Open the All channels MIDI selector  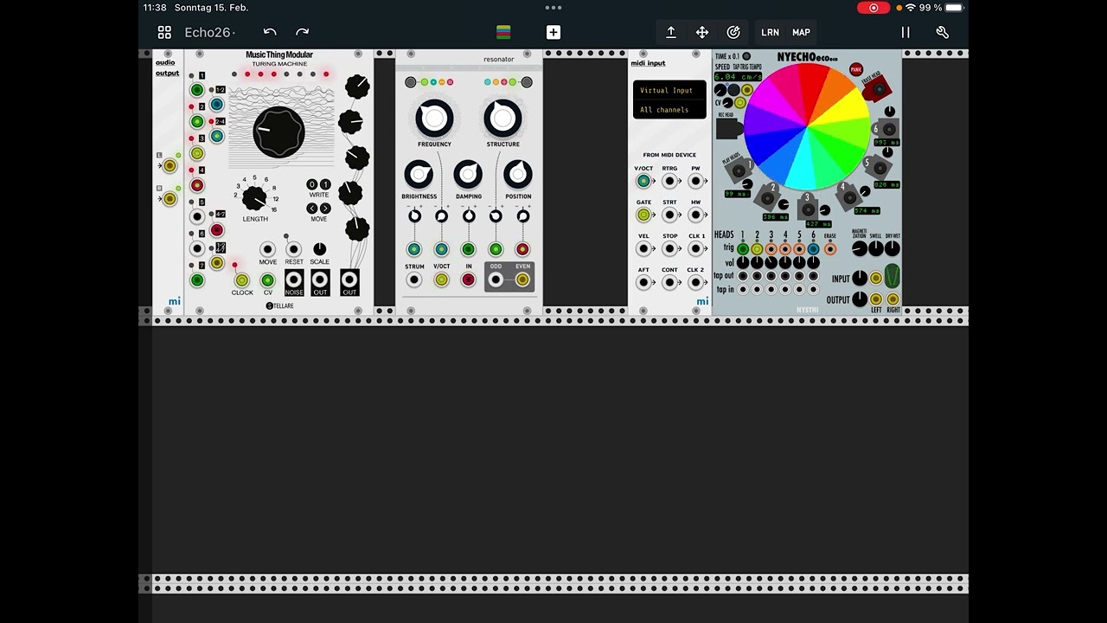(x=669, y=110)
